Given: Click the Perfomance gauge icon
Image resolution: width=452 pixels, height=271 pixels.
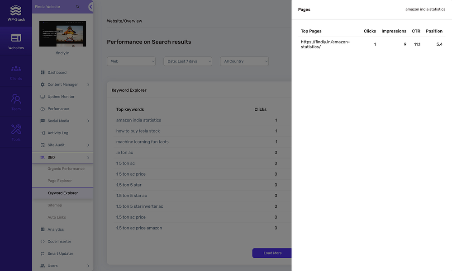Looking at the screenshot, I should pyautogui.click(x=43, y=109).
